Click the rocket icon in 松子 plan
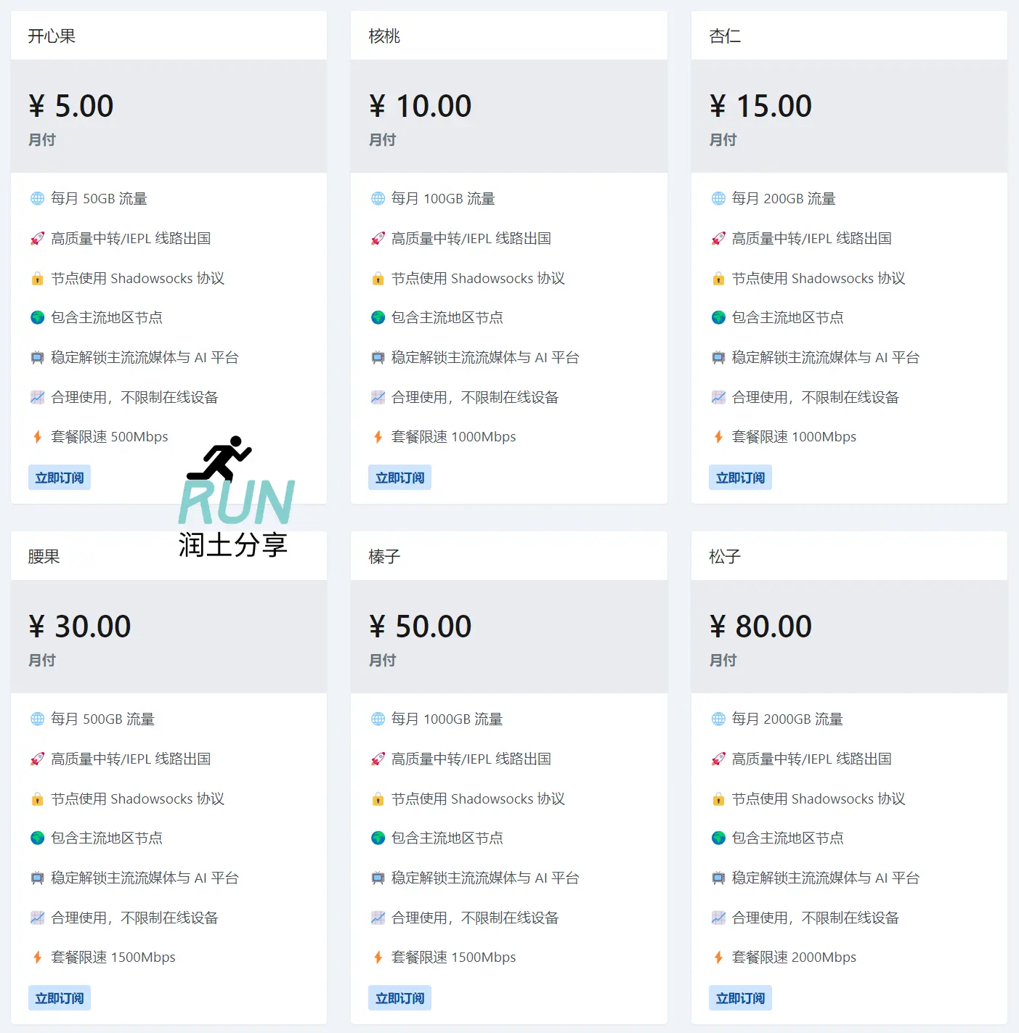1019x1033 pixels. pos(718,759)
